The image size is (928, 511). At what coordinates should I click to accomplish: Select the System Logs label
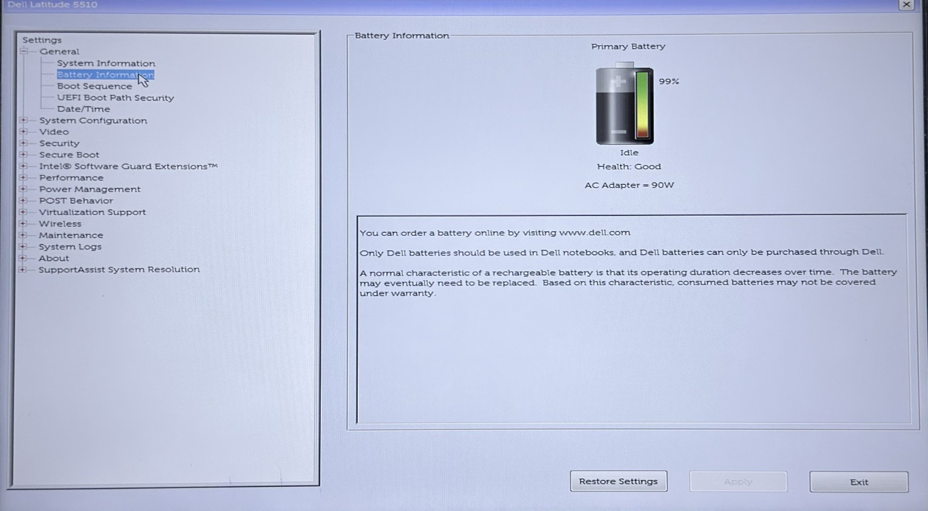click(70, 247)
